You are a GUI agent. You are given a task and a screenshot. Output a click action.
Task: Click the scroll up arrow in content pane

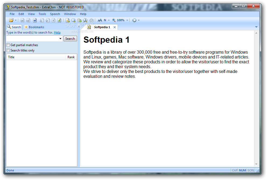256,33
